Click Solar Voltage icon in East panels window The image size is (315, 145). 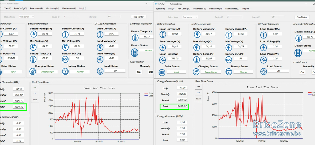point(163,47)
